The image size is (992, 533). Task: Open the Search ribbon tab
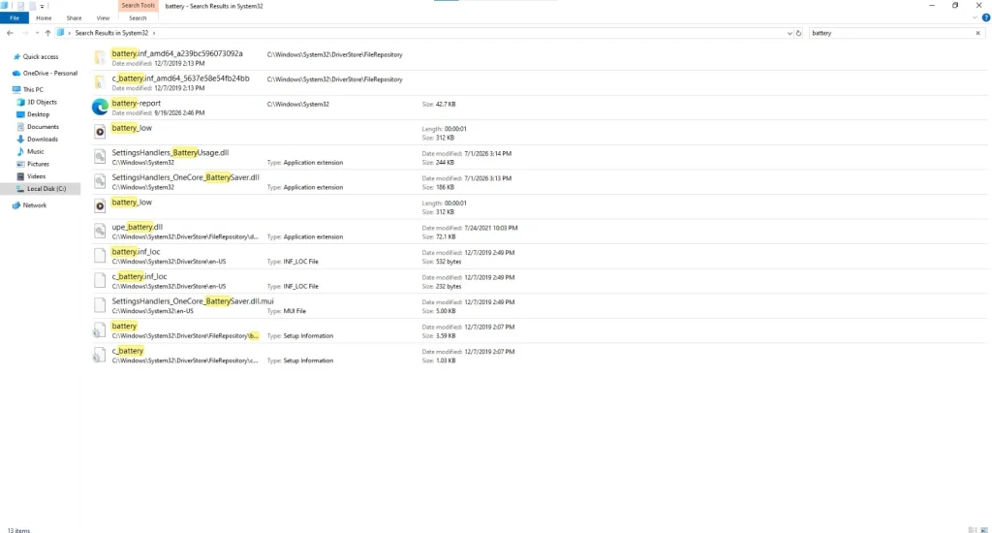pyautogui.click(x=138, y=17)
